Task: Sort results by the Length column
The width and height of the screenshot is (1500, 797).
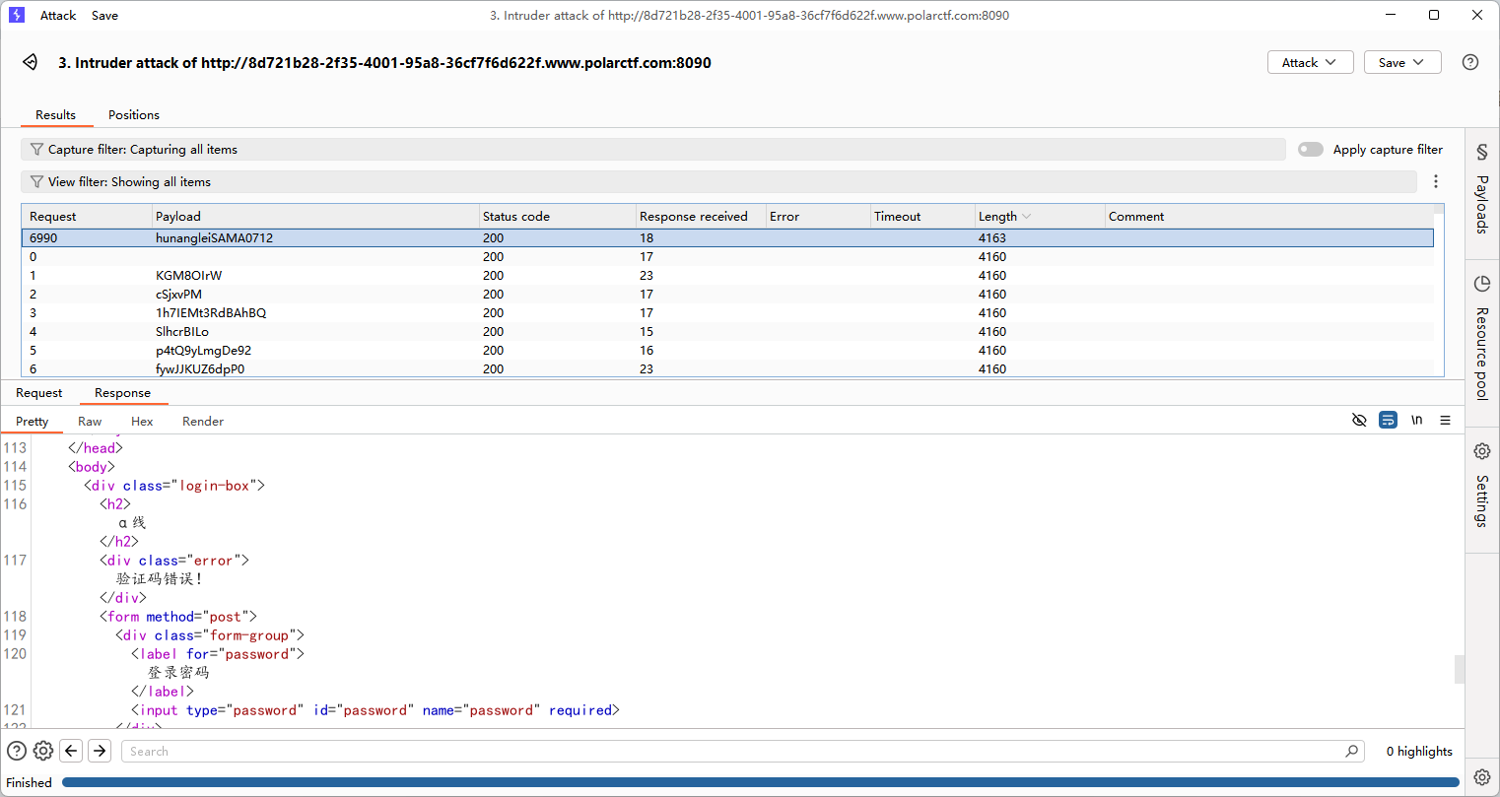Action: click(x=997, y=217)
